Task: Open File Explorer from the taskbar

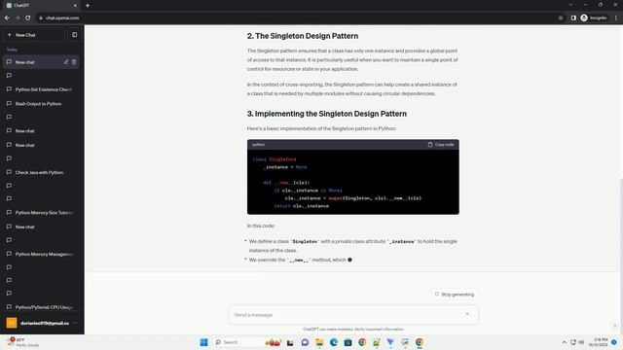Action: [x=319, y=342]
